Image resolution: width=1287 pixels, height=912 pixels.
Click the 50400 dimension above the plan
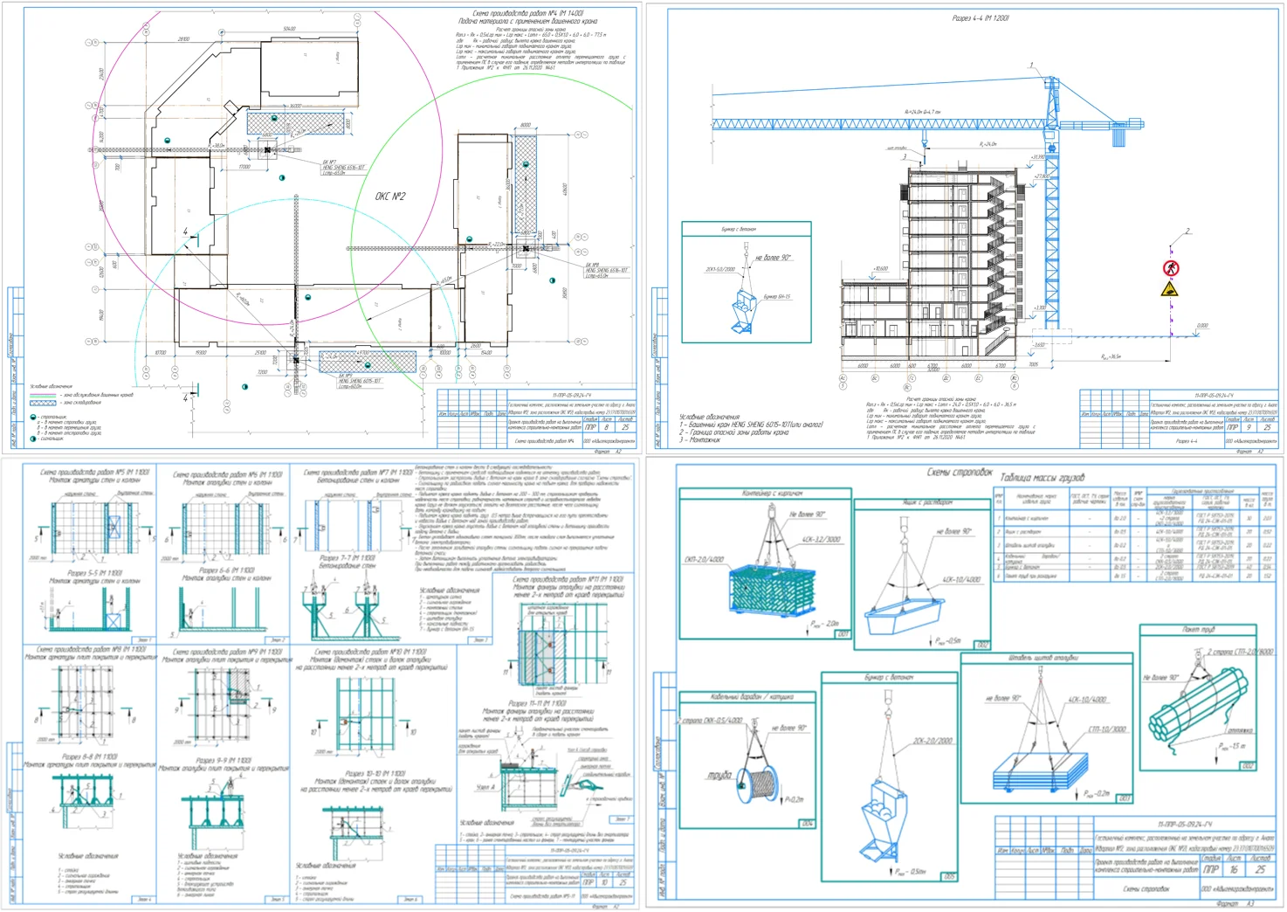289,29
